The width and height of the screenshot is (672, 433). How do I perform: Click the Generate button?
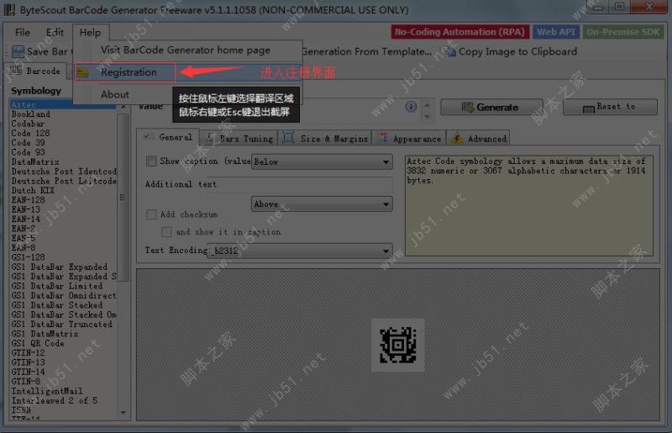[x=491, y=107]
